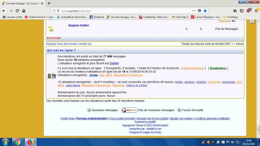The width and height of the screenshot is (260, 146).
Task: Click the Espace Colibri forum status icon
Action: tap(51, 29)
